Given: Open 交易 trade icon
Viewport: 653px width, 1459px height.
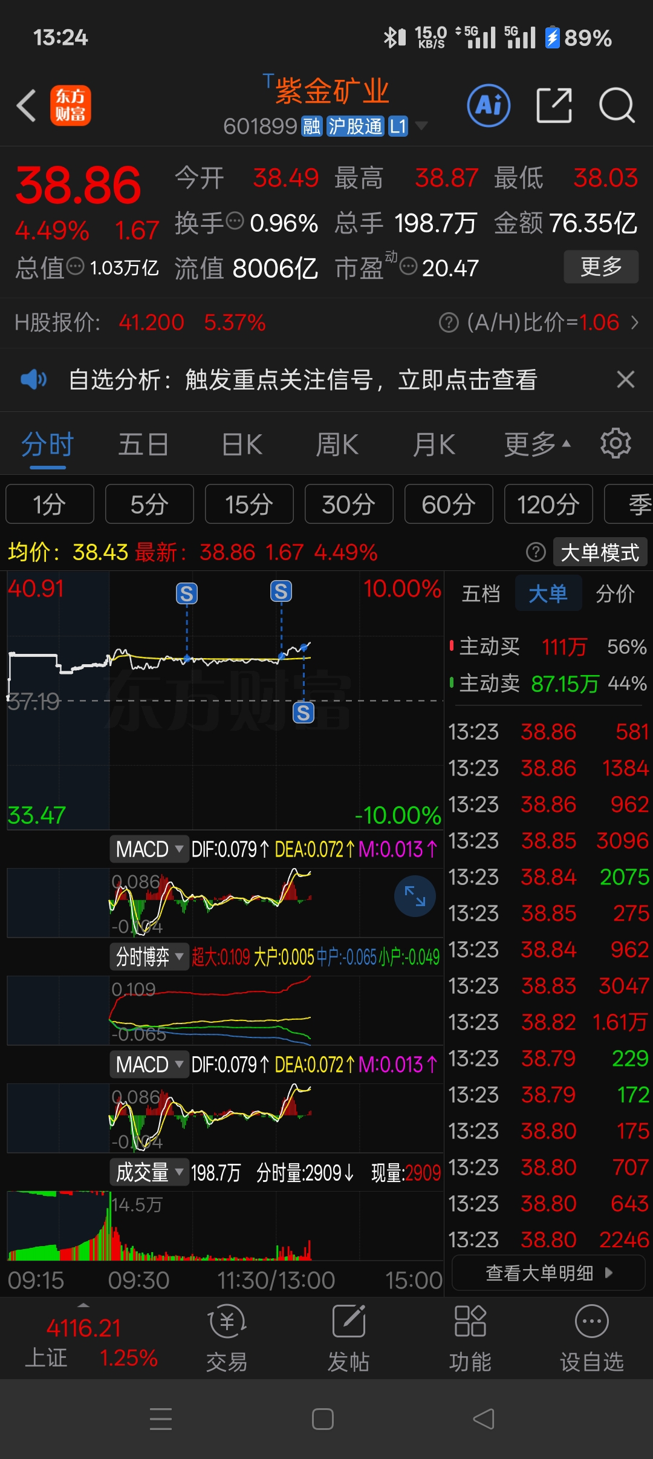Looking at the screenshot, I should [x=227, y=1338].
